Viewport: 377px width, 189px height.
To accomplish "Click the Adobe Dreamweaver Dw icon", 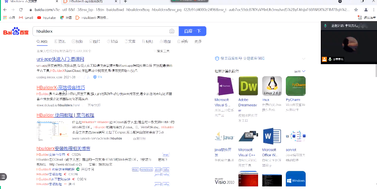I will point(248,86).
